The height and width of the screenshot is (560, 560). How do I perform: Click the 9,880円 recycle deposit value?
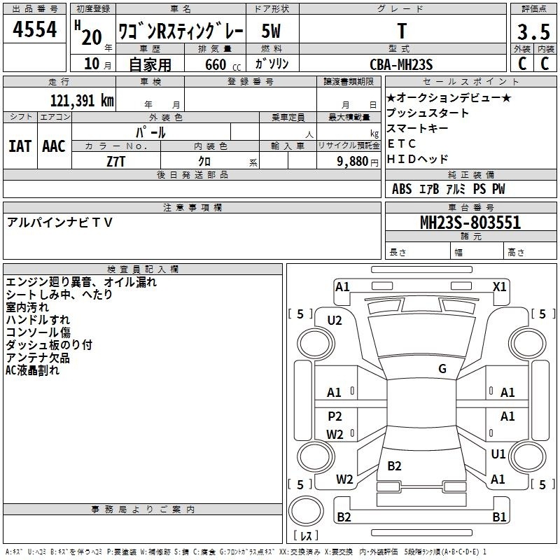click(357, 161)
